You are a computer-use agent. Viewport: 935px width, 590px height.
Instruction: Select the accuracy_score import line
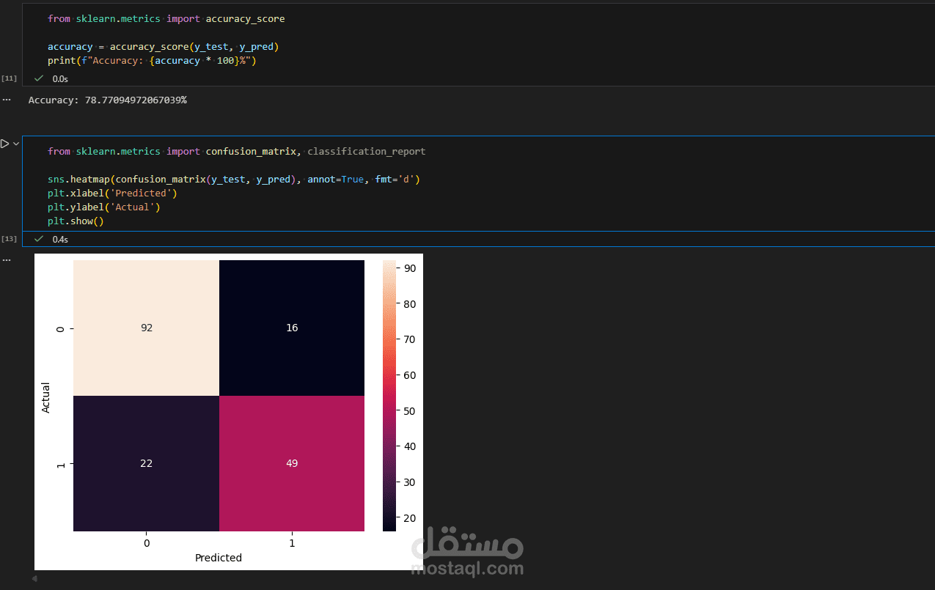[x=166, y=18]
